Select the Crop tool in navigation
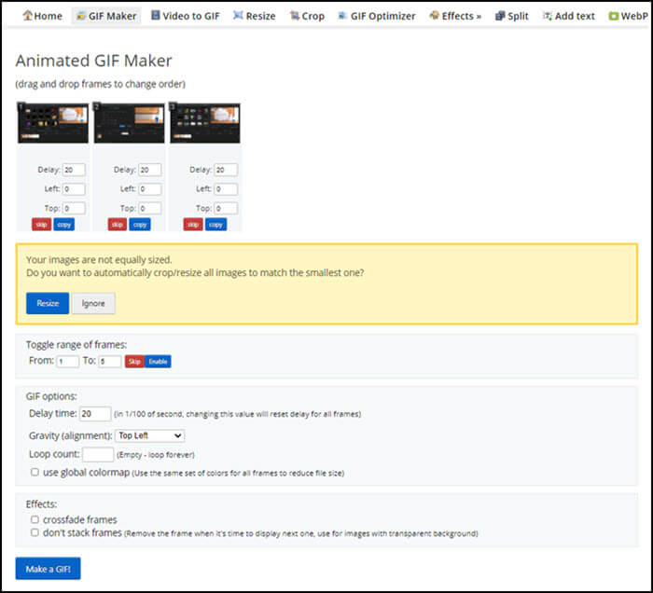 307,16
